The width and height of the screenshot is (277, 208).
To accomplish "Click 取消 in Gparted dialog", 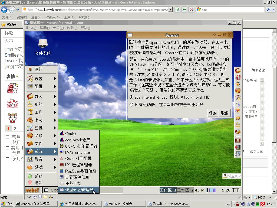I will pos(225,113).
